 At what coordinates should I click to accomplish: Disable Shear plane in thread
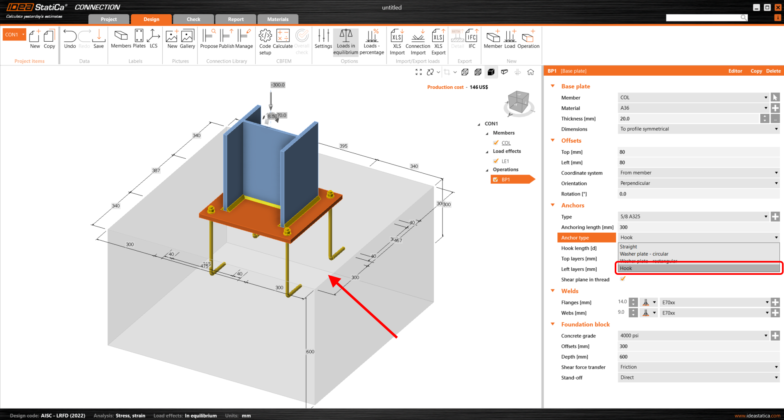point(622,279)
